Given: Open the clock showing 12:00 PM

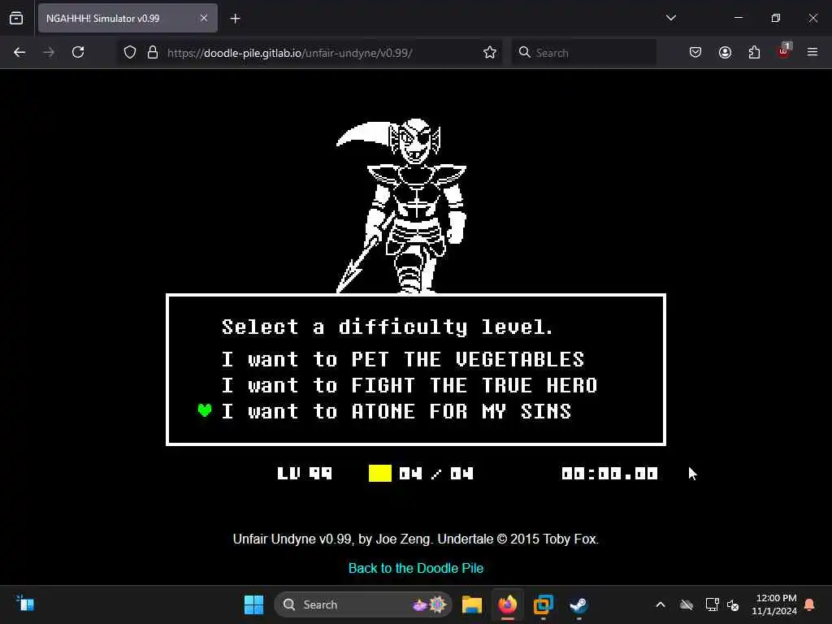Looking at the screenshot, I should [774, 604].
